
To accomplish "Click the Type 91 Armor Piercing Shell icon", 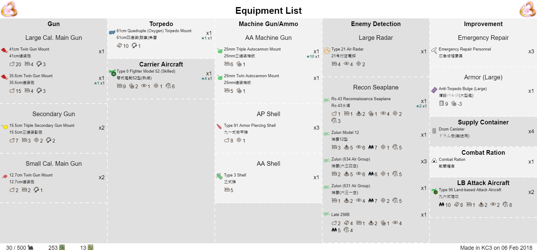I will coord(219,127).
